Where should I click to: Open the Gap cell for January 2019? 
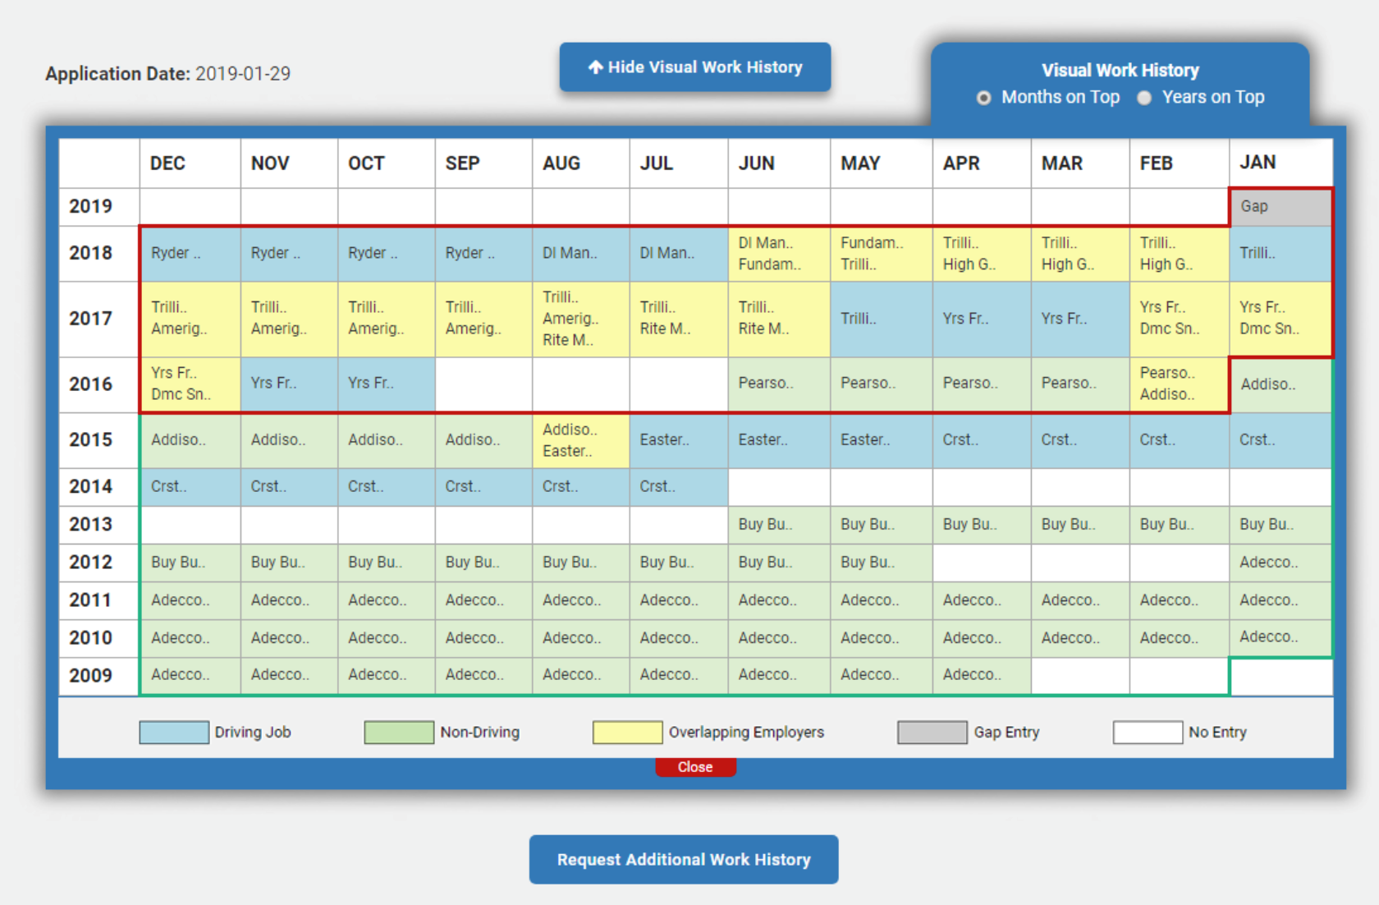1280,207
